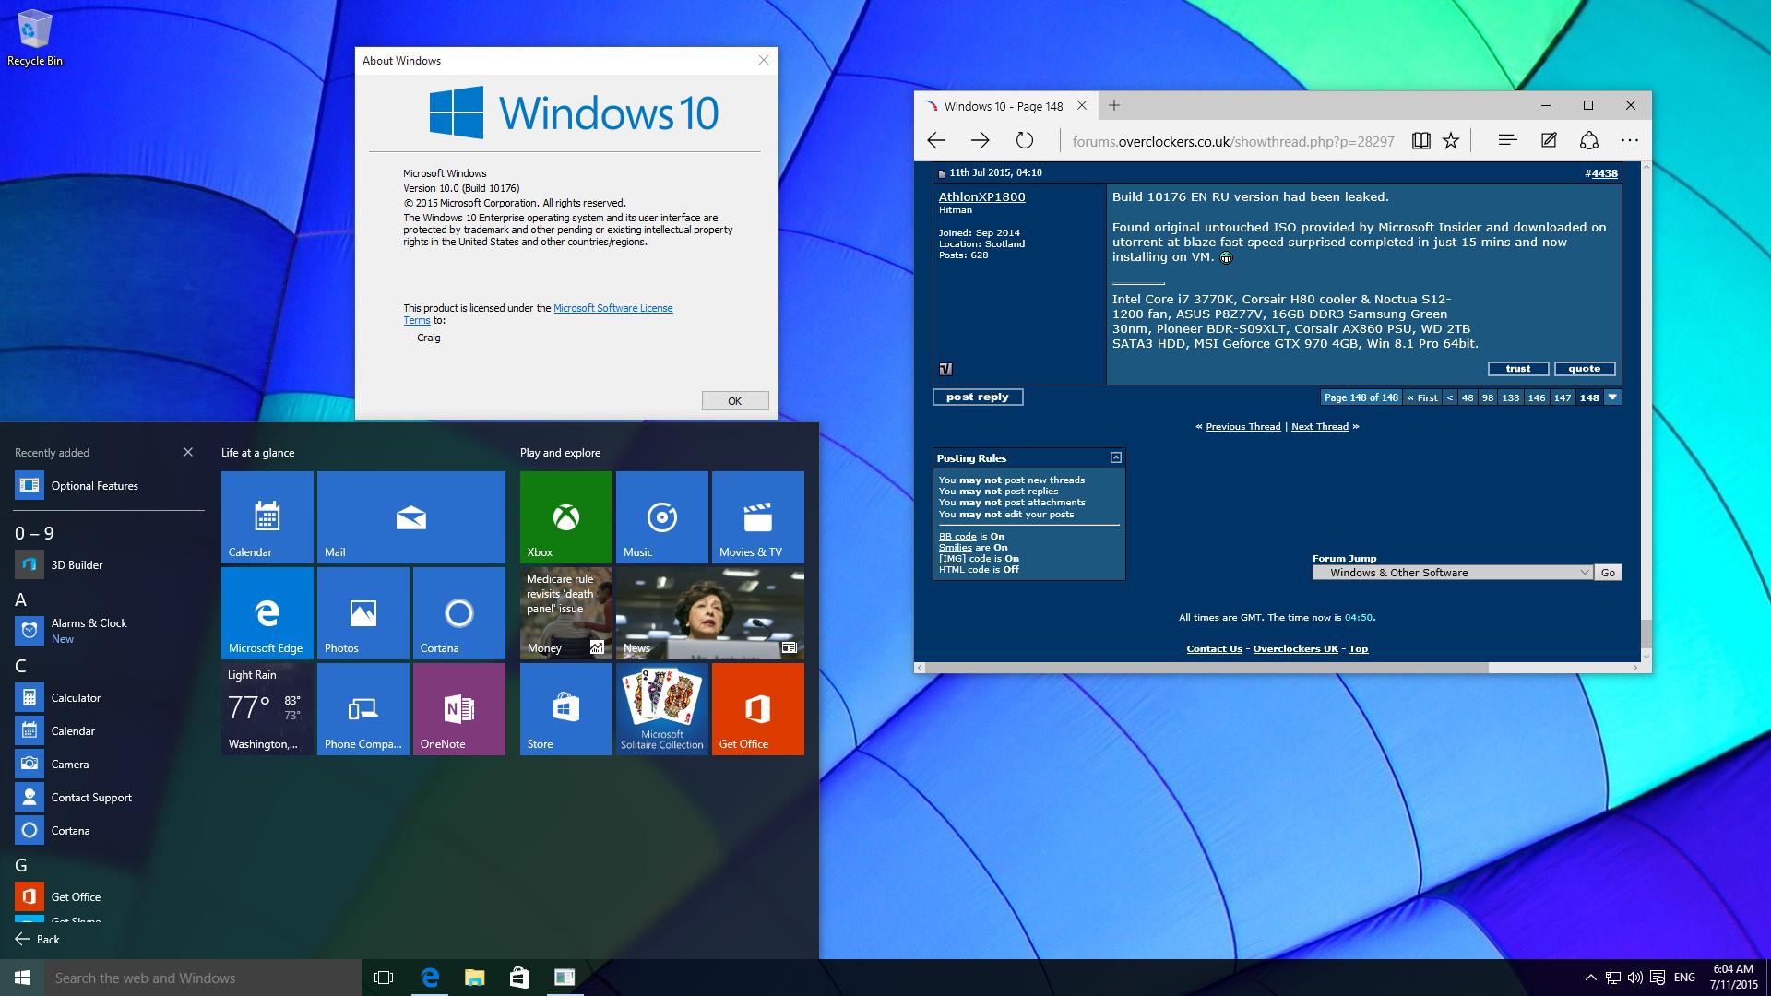This screenshot has width=1771, height=996.
Task: Open Reading view in Edge
Action: coord(1420,140)
